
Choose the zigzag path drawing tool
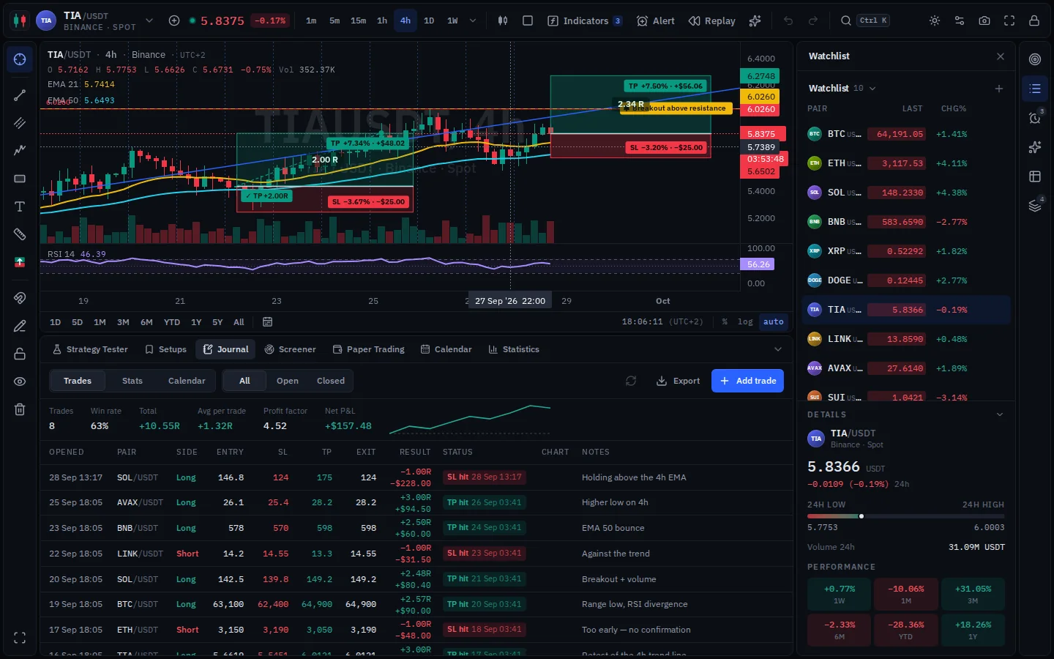click(20, 150)
